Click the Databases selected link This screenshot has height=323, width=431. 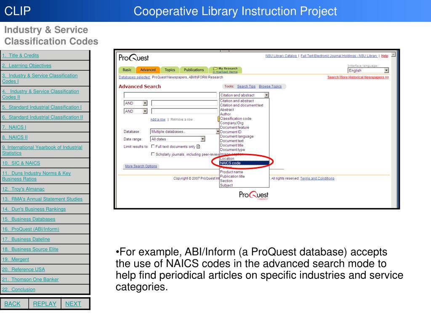[134, 77]
